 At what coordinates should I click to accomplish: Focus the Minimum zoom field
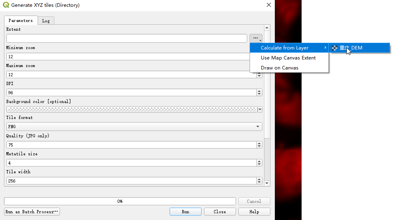click(x=128, y=57)
